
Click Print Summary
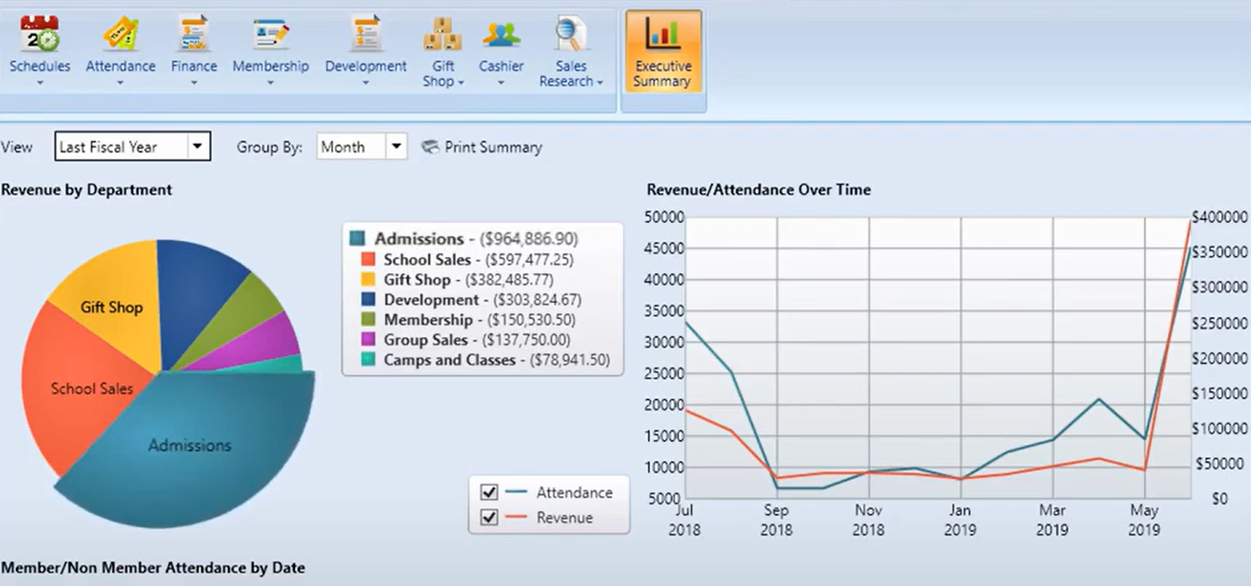(481, 147)
